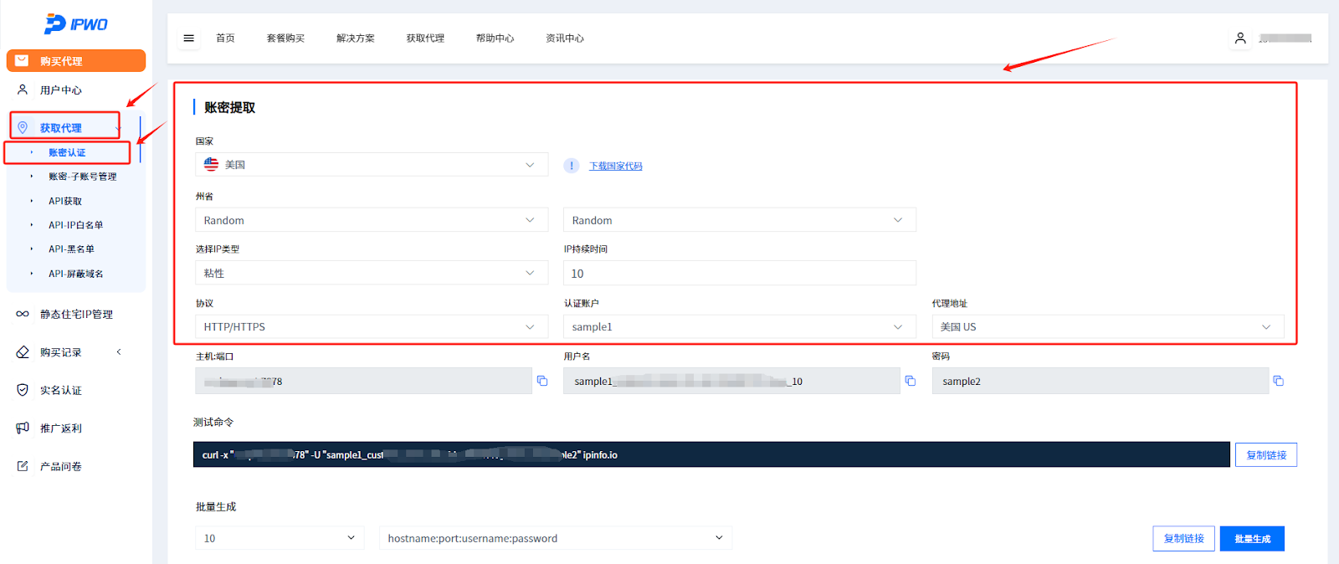
Task: Expand the 选择IP类型 dropdown
Action: coord(372,274)
